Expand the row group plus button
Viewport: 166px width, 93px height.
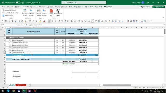pos(1,30)
